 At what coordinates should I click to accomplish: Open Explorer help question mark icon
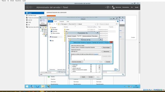[118, 21]
